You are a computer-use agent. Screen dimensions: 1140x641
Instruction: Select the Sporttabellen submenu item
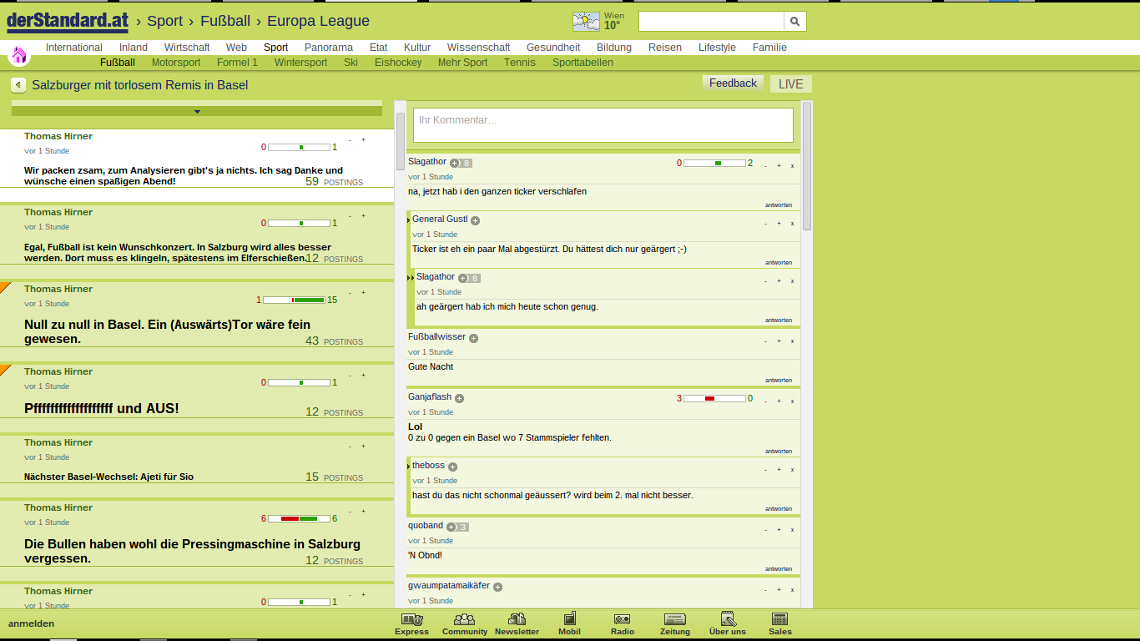point(583,63)
